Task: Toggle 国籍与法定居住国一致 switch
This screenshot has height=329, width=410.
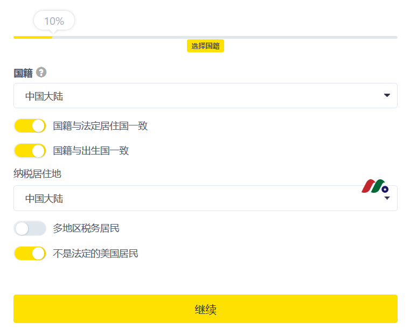Action: coord(30,125)
